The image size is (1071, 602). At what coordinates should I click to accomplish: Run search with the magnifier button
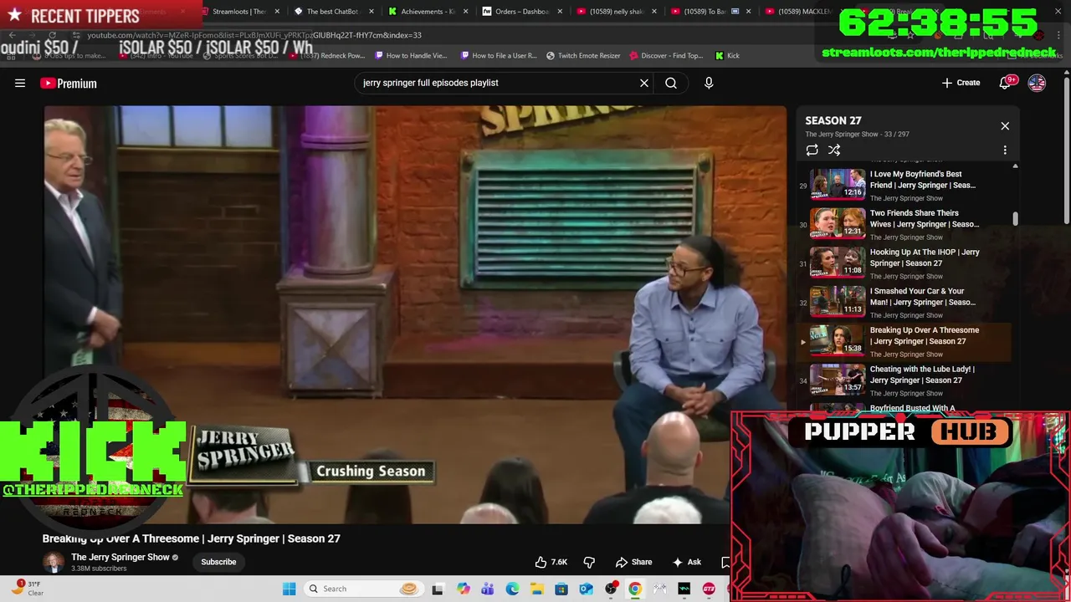coord(671,83)
